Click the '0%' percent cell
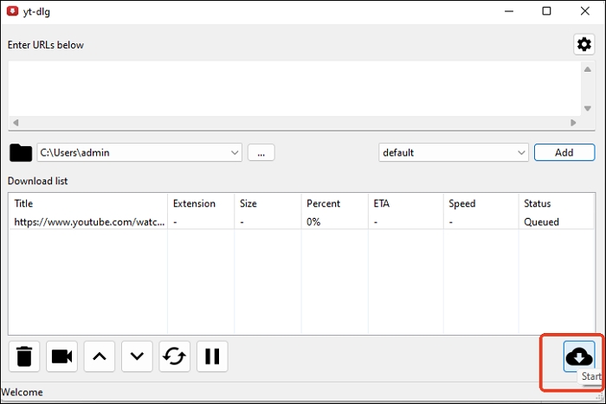This screenshot has height=404, width=606. coord(313,222)
